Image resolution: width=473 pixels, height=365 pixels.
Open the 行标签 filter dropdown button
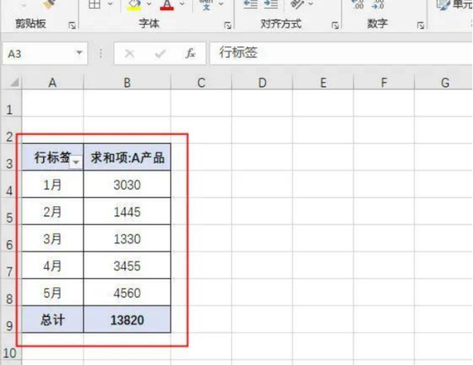pos(76,163)
